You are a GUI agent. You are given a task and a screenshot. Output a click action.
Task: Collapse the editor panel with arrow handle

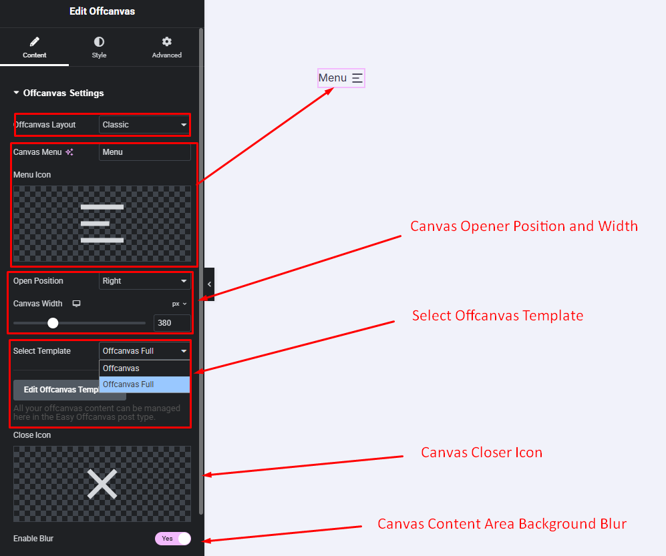point(209,284)
